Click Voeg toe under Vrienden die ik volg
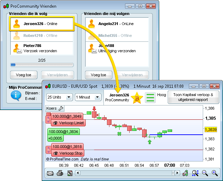The height and width of the screenshot is (181, 223). click(x=24, y=75)
